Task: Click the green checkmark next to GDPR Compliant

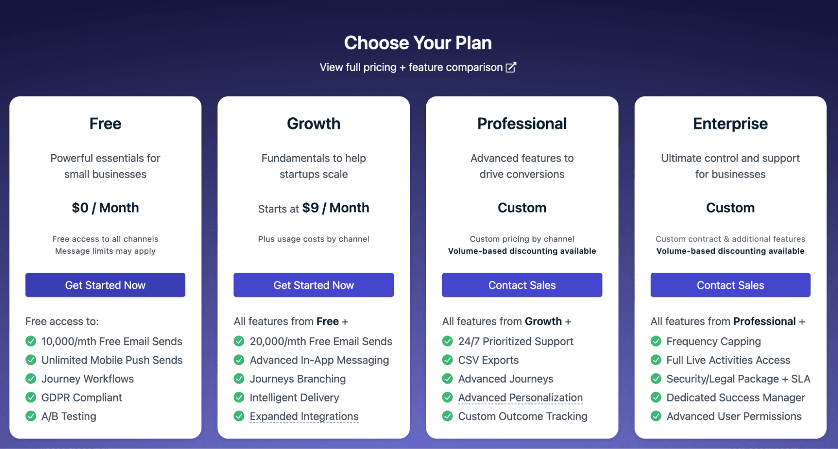Action: coord(31,397)
